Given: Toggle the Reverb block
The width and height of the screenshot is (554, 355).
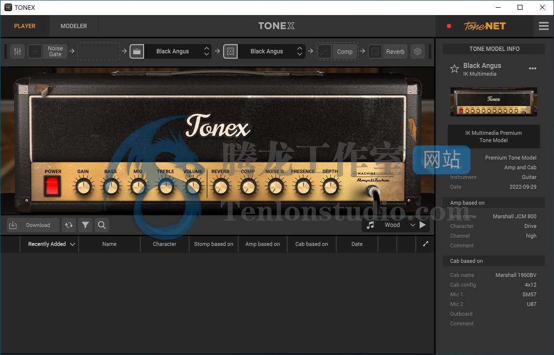Looking at the screenshot, I should point(388,51).
